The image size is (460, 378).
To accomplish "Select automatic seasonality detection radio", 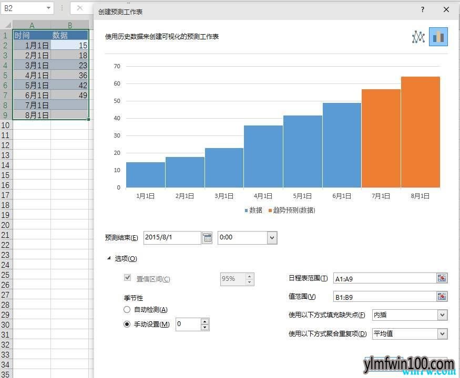I will [127, 309].
